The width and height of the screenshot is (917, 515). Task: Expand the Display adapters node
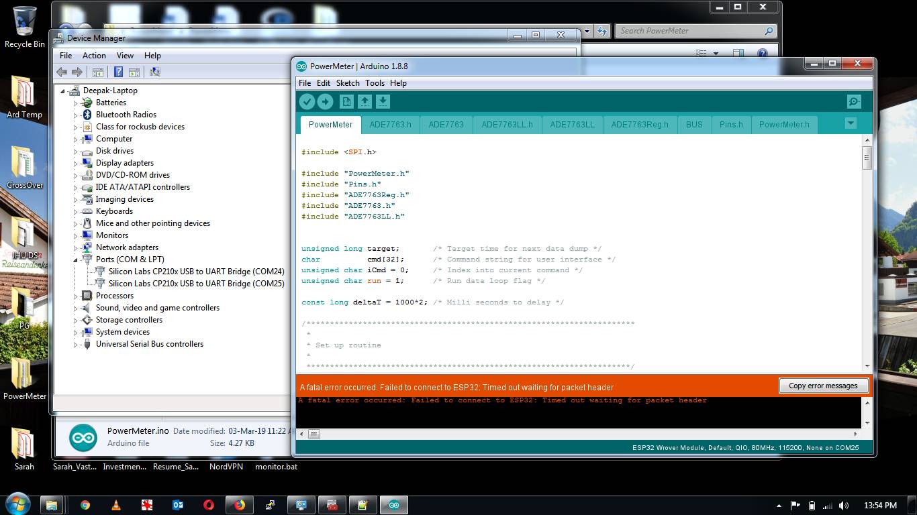click(x=76, y=163)
